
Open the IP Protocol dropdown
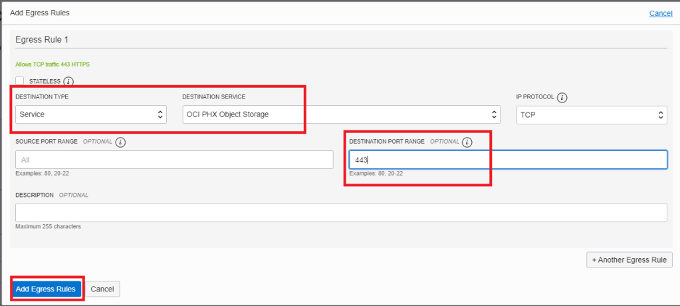[592, 115]
